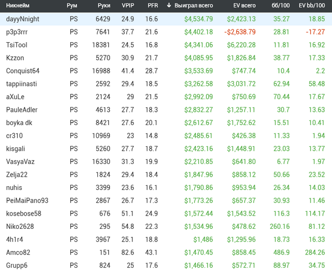Click the 14.03 EV bb/100 value
Screen dimensions: 332x271
coord(317,188)
